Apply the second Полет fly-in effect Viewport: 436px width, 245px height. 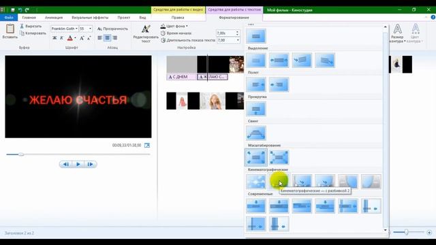coord(279,84)
